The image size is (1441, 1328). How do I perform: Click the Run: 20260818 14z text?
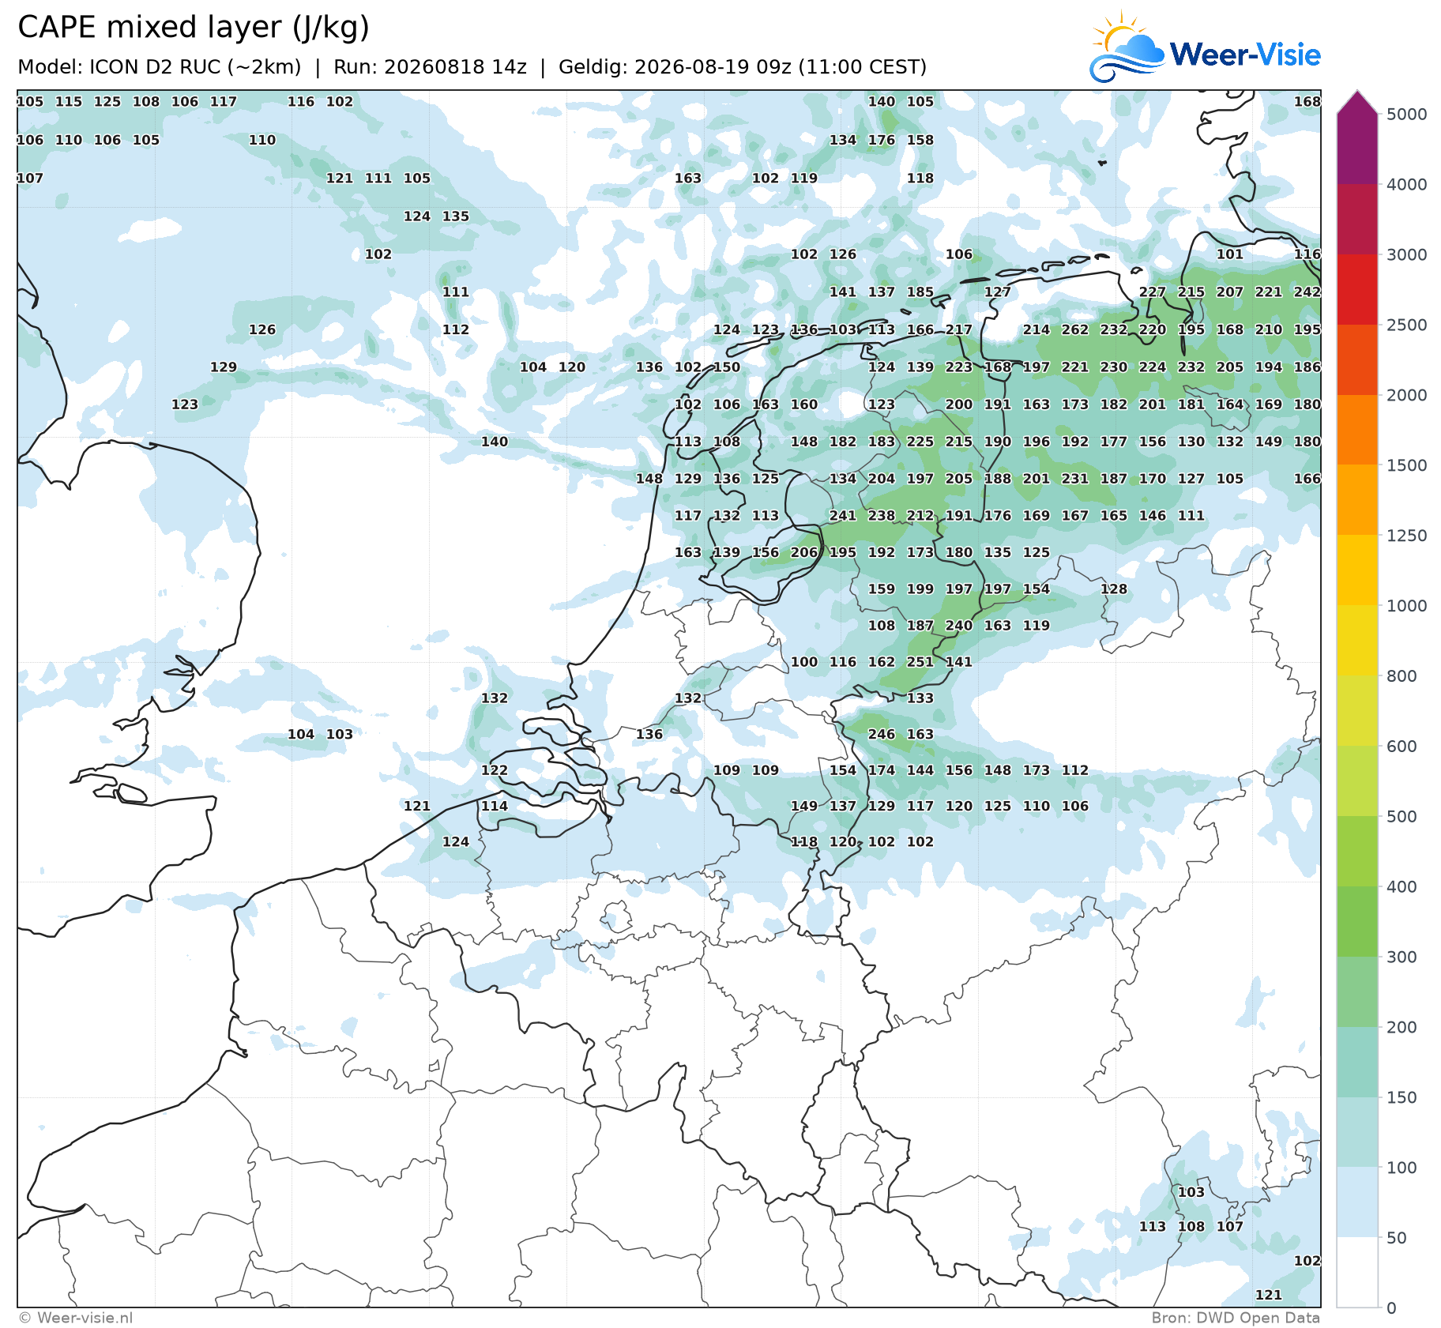pyautogui.click(x=430, y=67)
